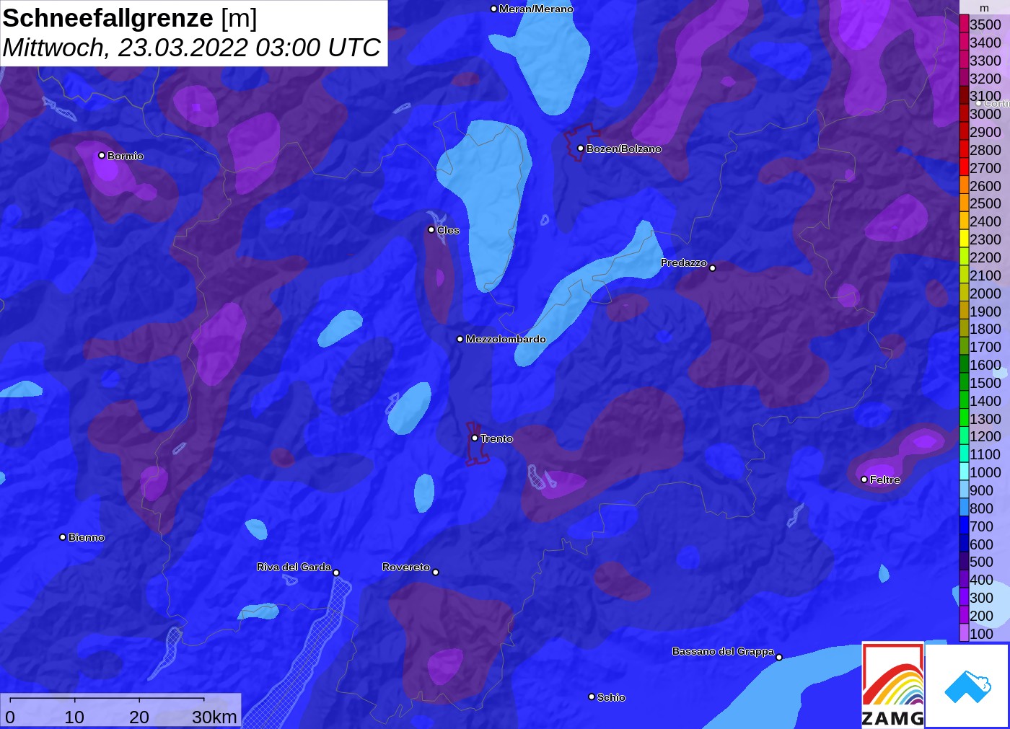The width and height of the screenshot is (1010, 729).
Task: Click the Bozen/Bolzano label text
Action: pyautogui.click(x=623, y=149)
